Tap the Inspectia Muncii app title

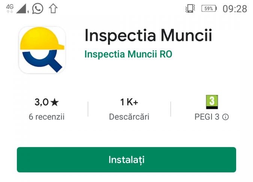148,35
